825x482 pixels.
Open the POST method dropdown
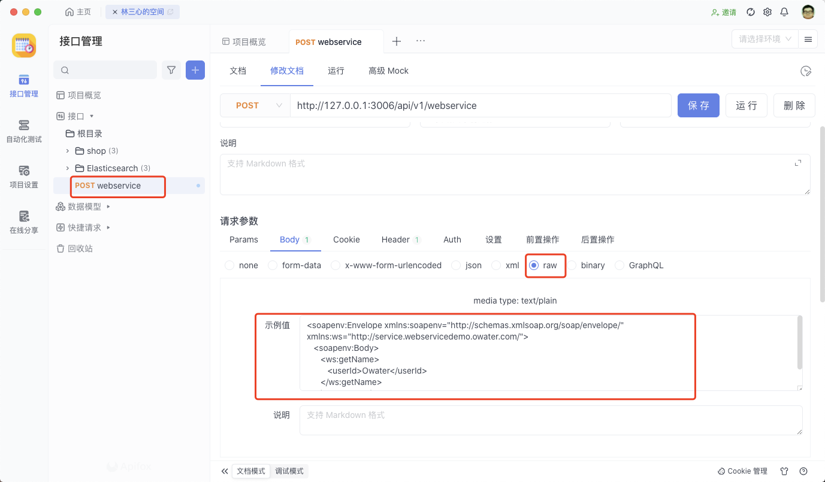255,105
